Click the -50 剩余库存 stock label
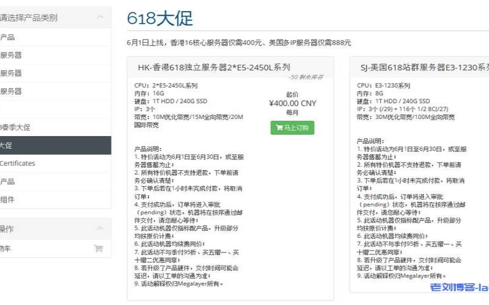 pyautogui.click(x=306, y=77)
